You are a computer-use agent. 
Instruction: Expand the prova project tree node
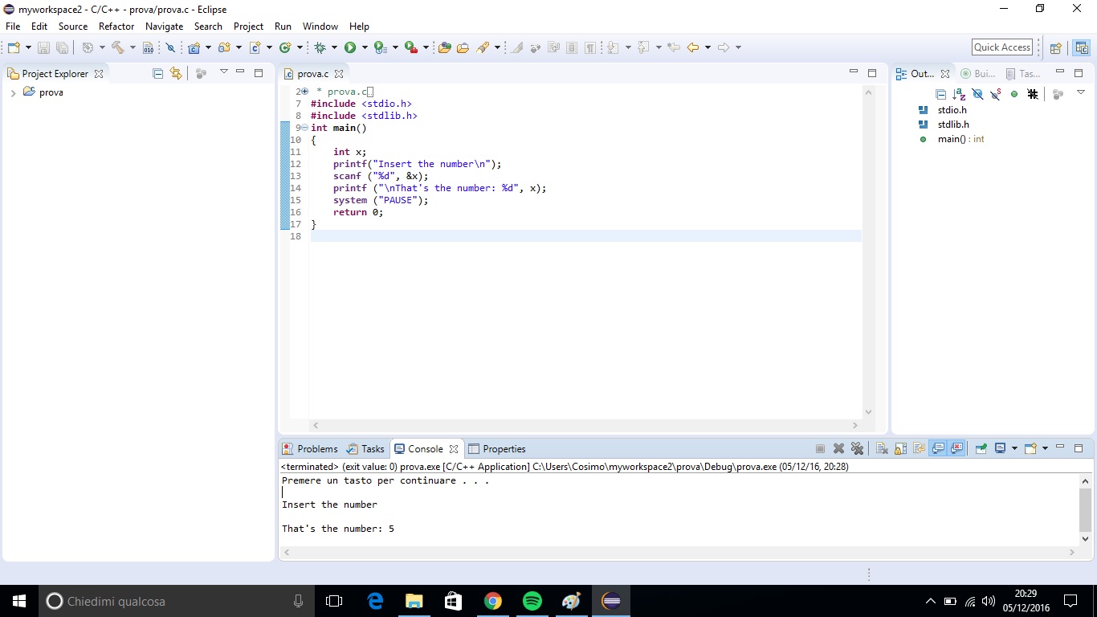pos(13,93)
